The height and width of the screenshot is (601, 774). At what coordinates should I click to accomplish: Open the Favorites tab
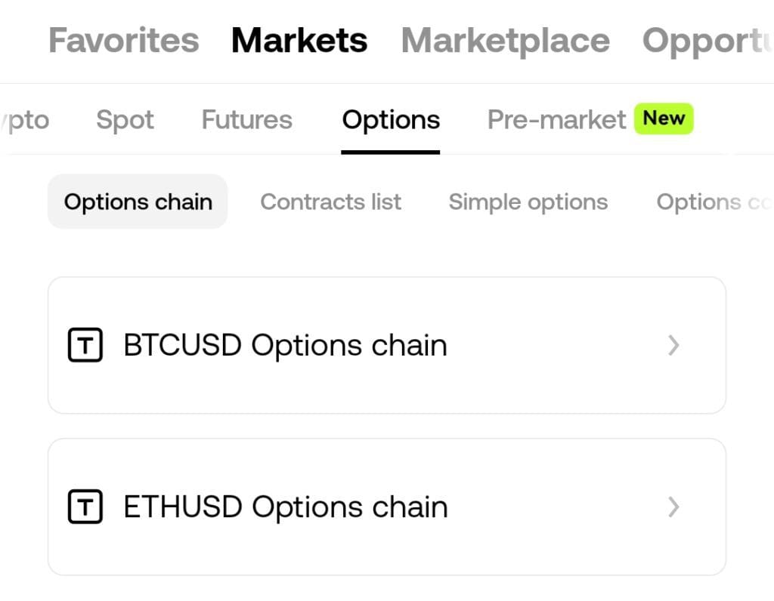123,40
